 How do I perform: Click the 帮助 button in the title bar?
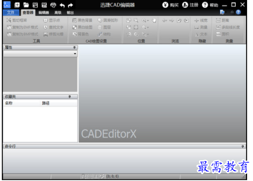coord(210,5)
